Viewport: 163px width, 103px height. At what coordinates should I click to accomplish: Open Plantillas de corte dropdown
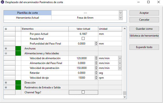click(120, 13)
